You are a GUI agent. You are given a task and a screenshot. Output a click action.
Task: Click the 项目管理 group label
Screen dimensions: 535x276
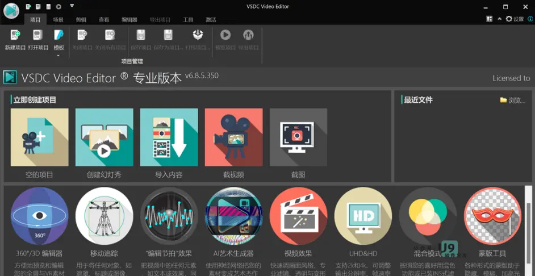click(x=132, y=61)
